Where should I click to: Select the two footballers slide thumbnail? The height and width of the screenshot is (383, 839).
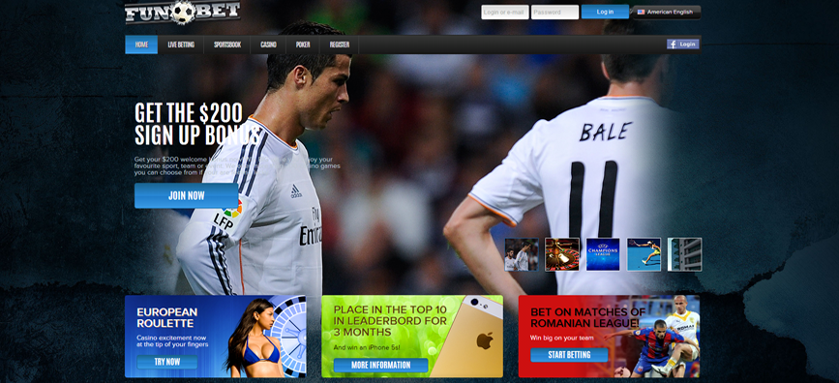[x=522, y=254]
